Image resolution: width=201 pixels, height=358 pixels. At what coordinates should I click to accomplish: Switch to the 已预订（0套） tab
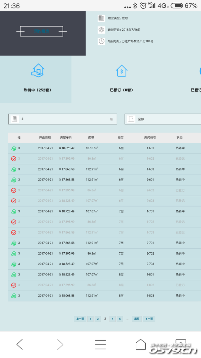[121, 90]
